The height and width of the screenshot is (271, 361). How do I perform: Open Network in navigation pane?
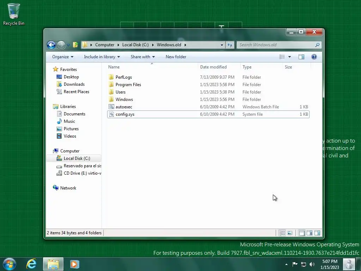(x=68, y=188)
